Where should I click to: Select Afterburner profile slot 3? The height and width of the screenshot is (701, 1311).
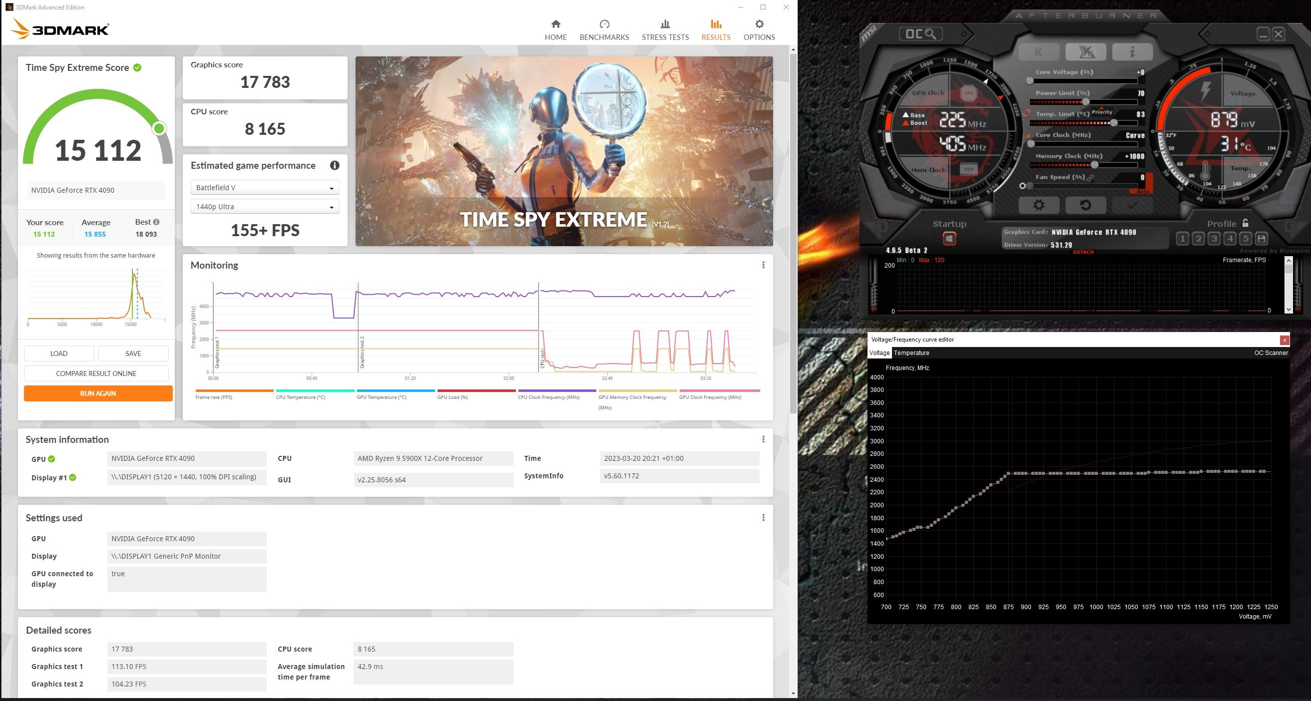1214,239
